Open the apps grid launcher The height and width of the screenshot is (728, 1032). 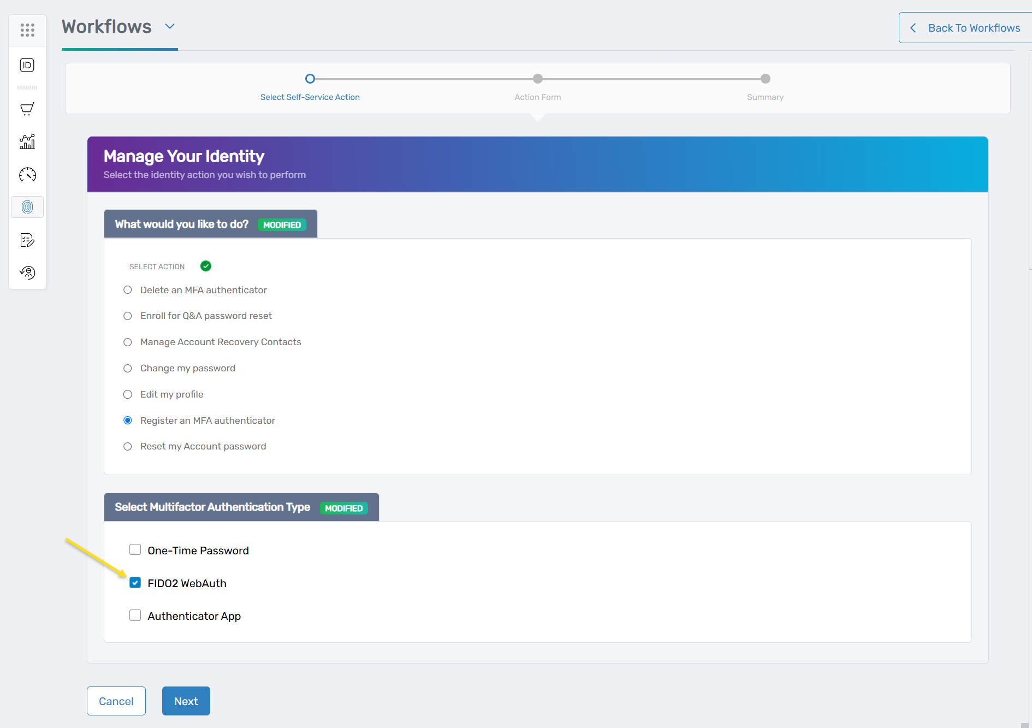point(27,29)
